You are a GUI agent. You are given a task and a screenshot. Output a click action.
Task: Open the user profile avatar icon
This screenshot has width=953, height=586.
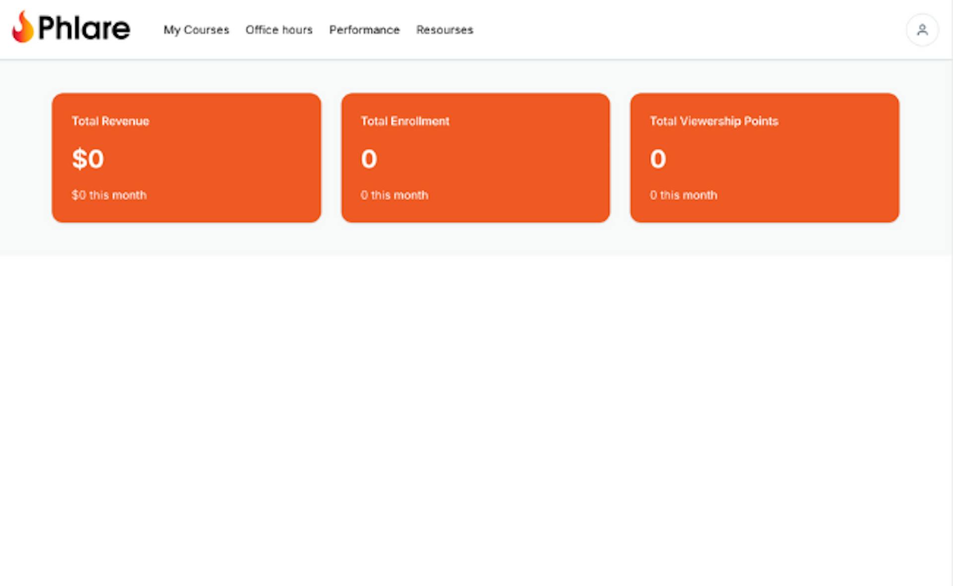coord(922,30)
